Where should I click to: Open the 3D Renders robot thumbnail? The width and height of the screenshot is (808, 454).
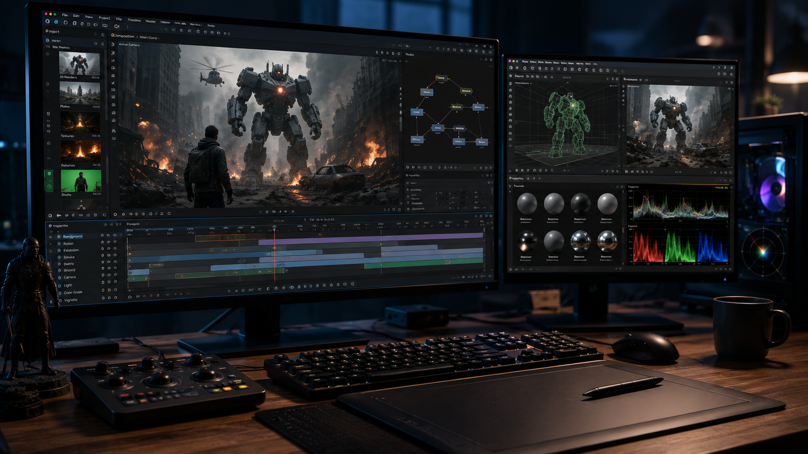point(79,63)
